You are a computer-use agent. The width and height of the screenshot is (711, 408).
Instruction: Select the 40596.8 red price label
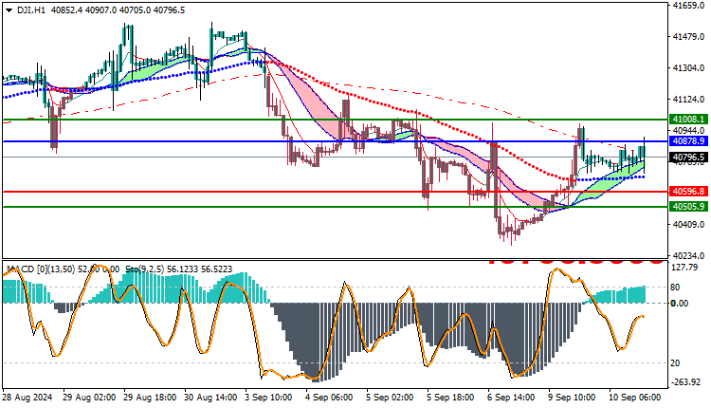689,192
